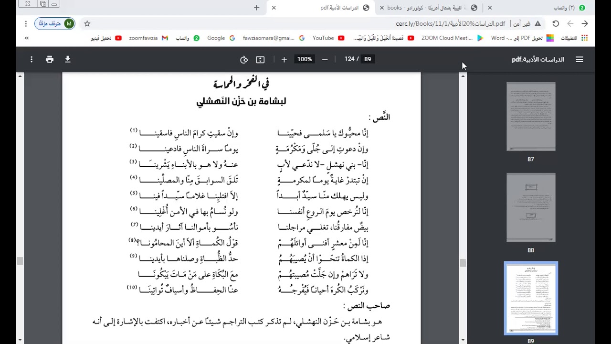Select the الدراسات الأدبية.pdf tab

coord(321,8)
